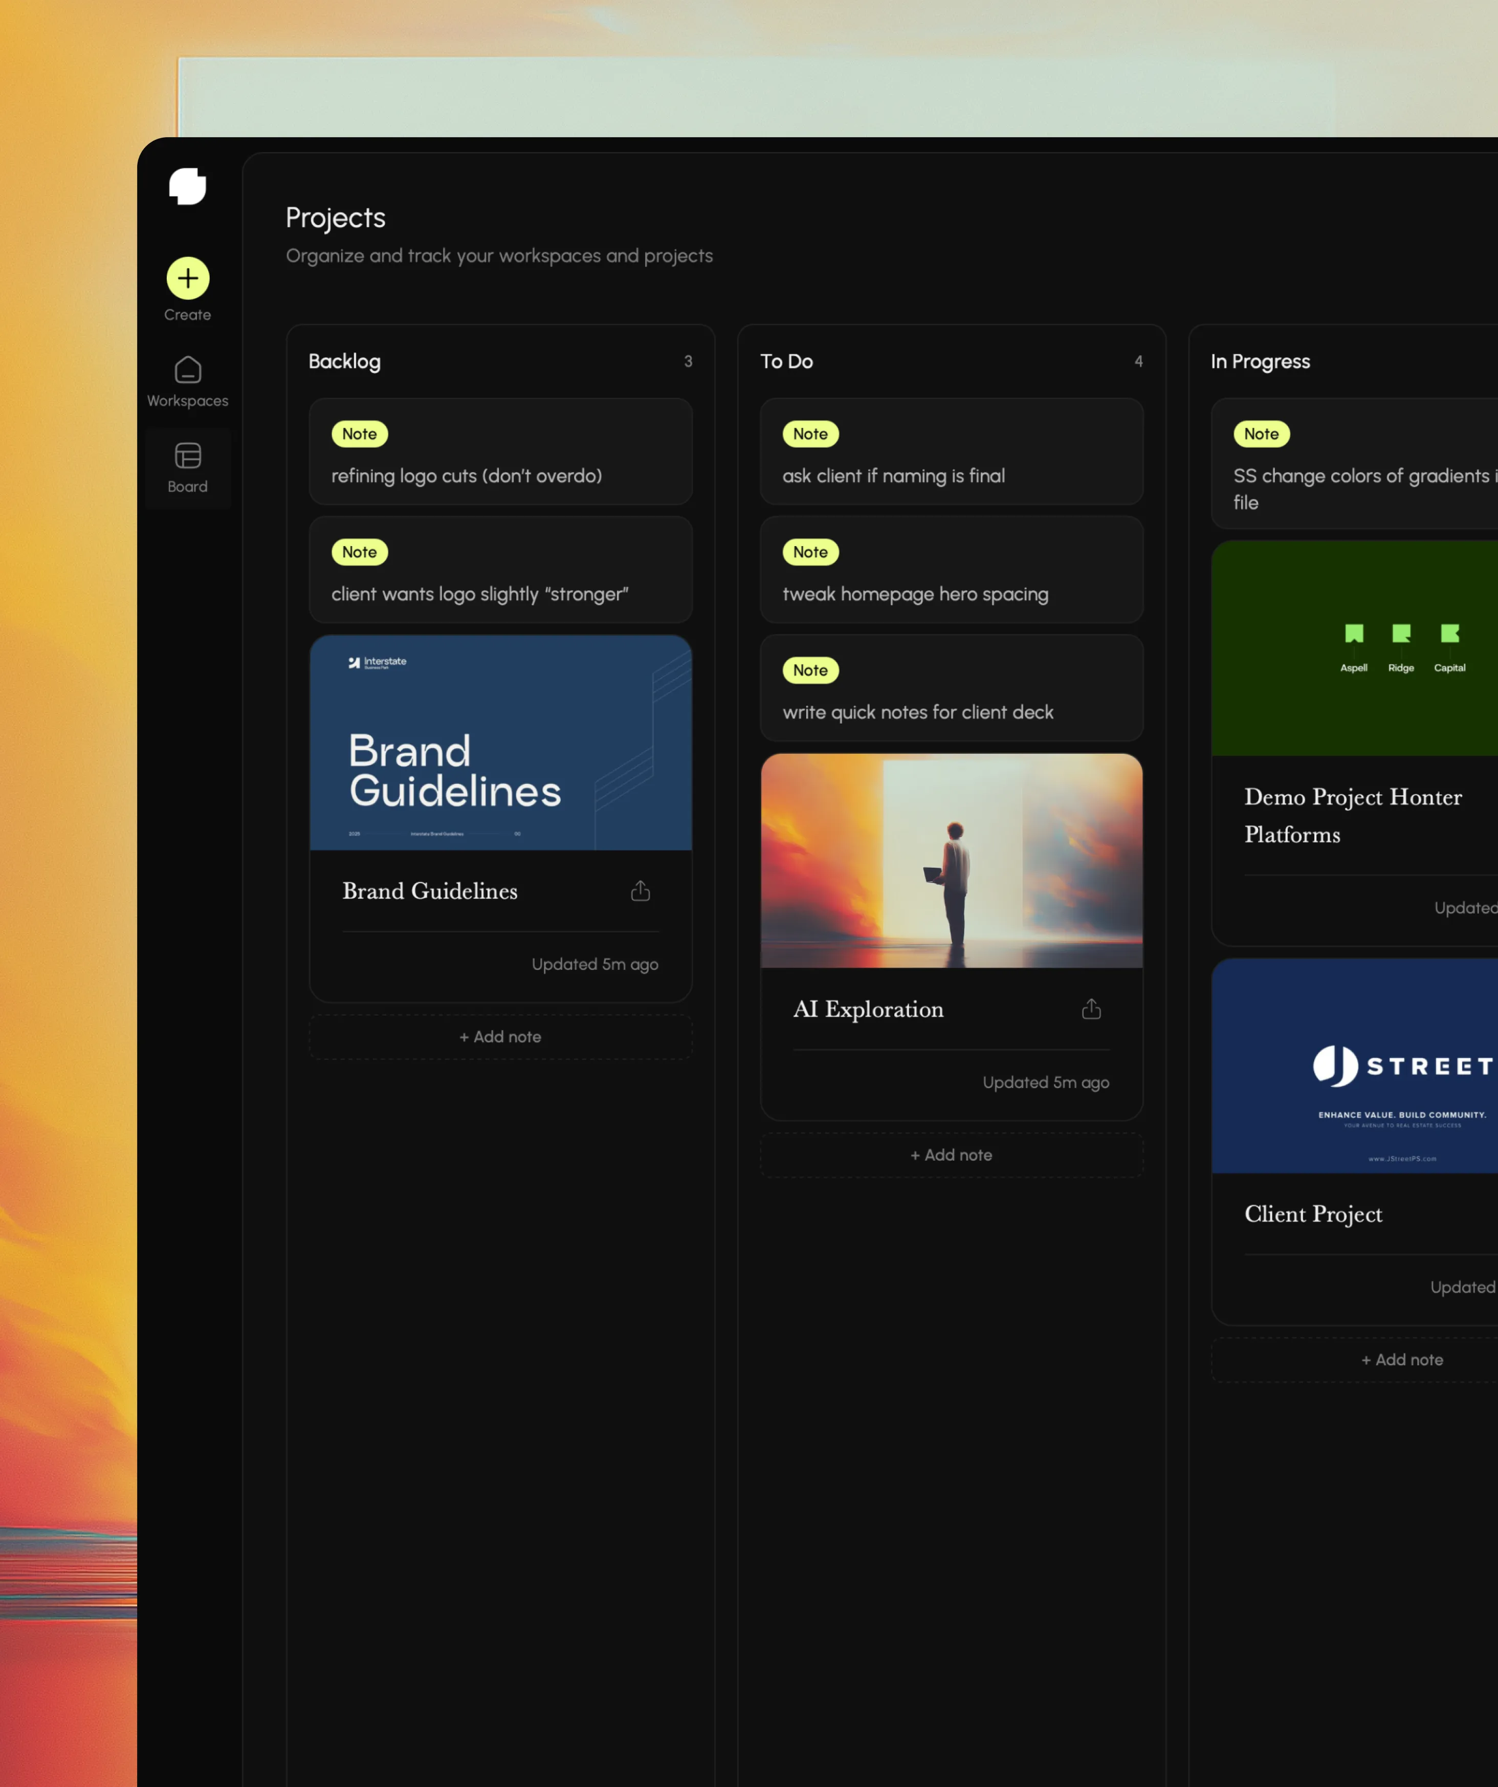The width and height of the screenshot is (1498, 1787).
Task: Share the Brand Guidelines project card
Action: tap(640, 891)
